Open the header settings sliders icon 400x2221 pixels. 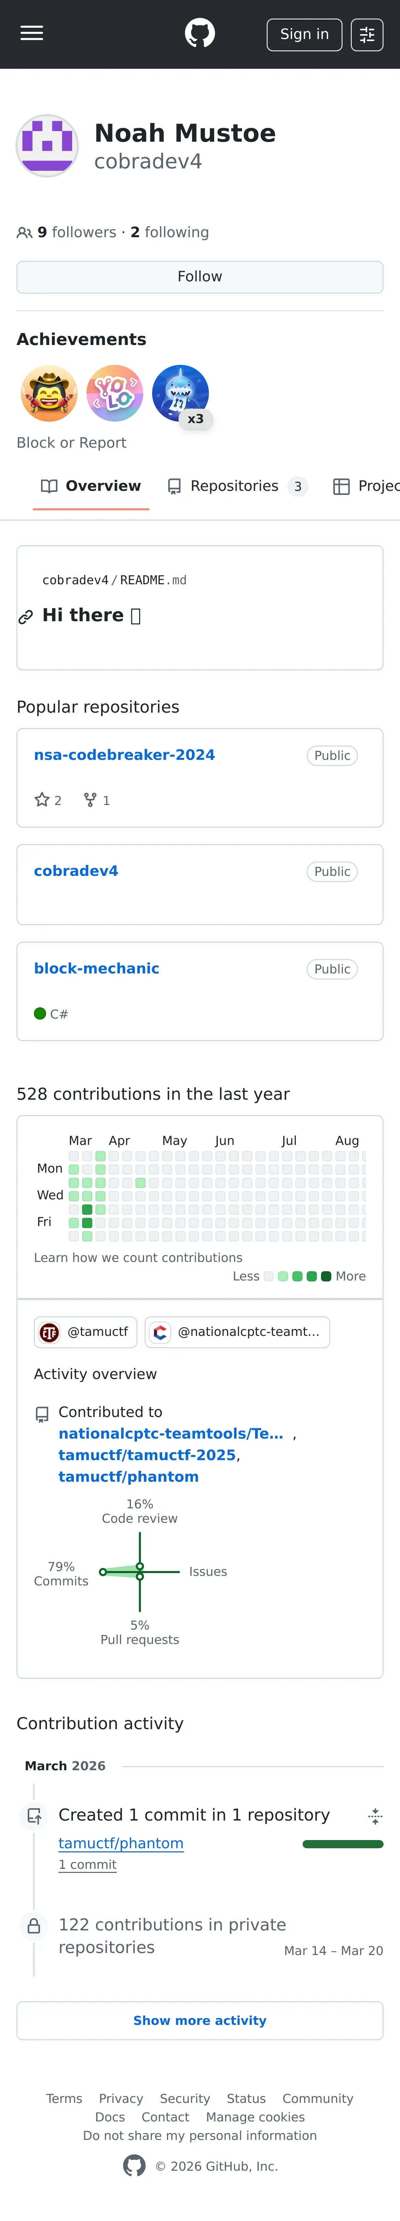click(366, 35)
